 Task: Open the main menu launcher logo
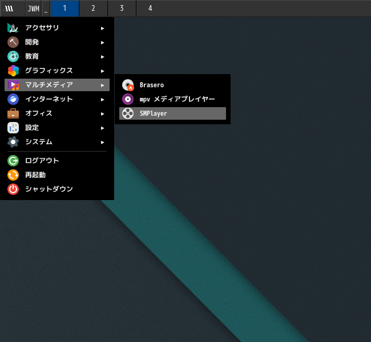(x=9, y=9)
